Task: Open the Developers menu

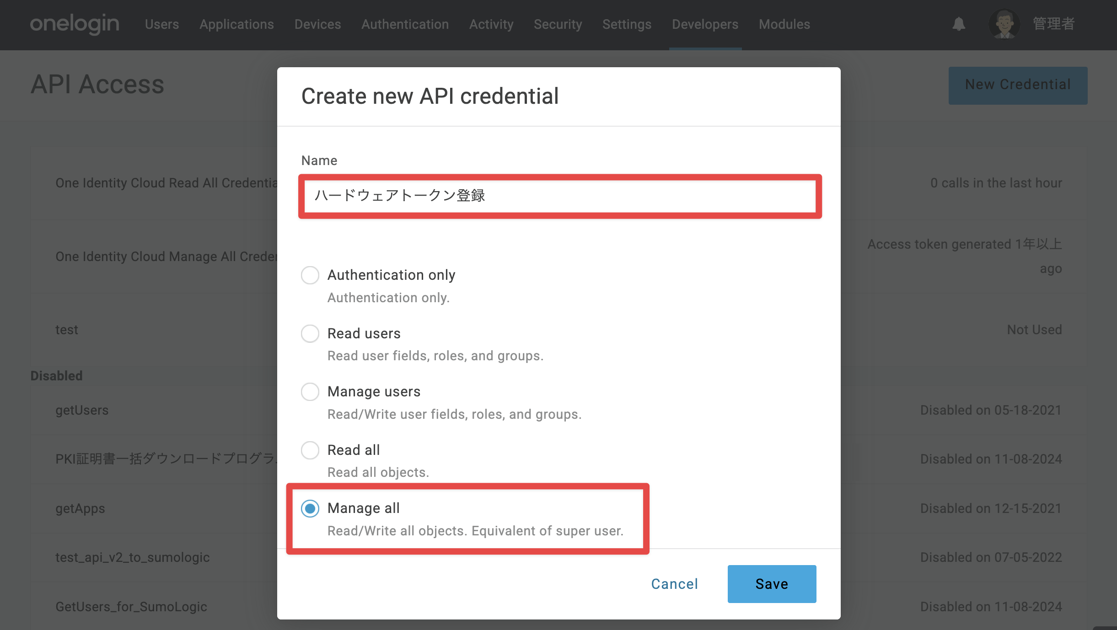Action: tap(705, 24)
